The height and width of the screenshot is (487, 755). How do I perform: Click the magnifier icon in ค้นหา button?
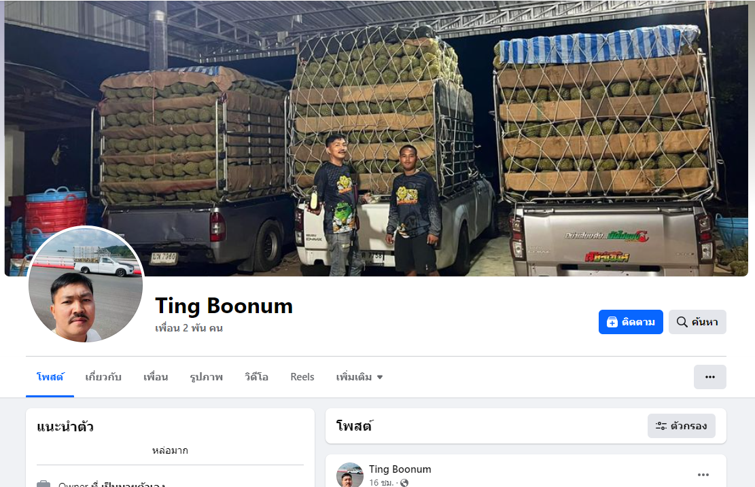tap(682, 322)
